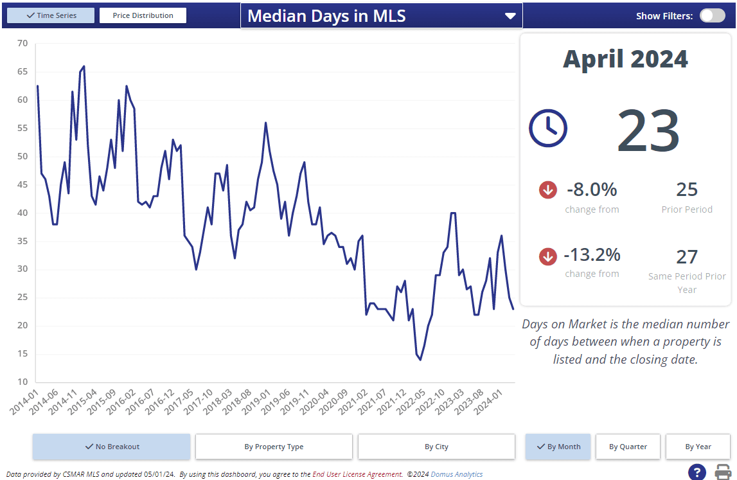Click the red down arrow beside -13.2%

[x=548, y=256]
